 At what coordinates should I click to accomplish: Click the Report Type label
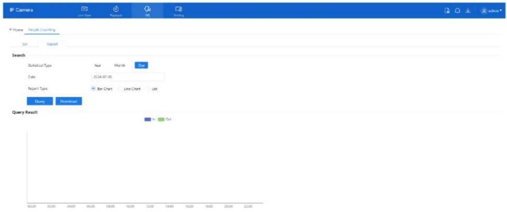coord(37,88)
